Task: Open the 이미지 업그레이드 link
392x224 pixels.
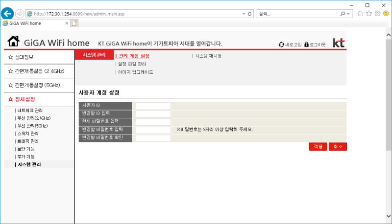Action: click(134, 72)
